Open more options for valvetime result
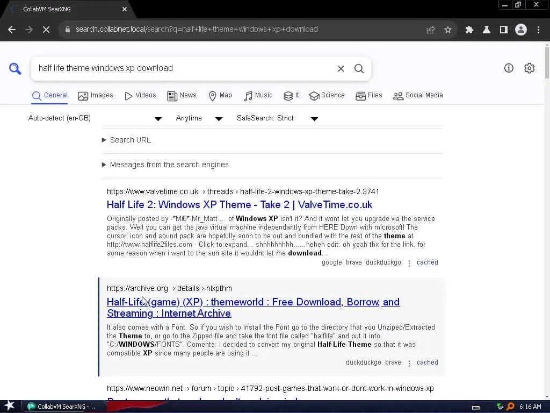The width and height of the screenshot is (550, 413). 409,263
